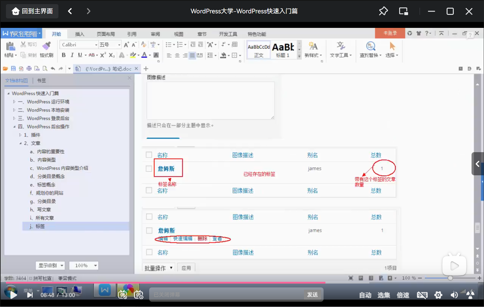Select the 标签 outline entry
The height and width of the screenshot is (307, 484).
pyautogui.click(x=76, y=226)
